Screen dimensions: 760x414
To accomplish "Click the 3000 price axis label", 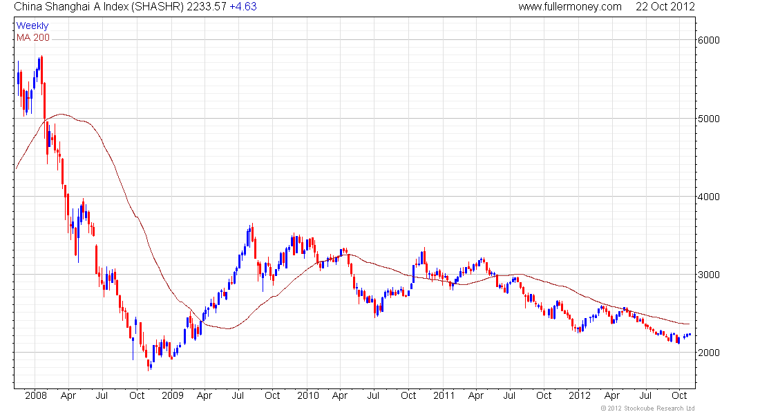I will 709,275.
